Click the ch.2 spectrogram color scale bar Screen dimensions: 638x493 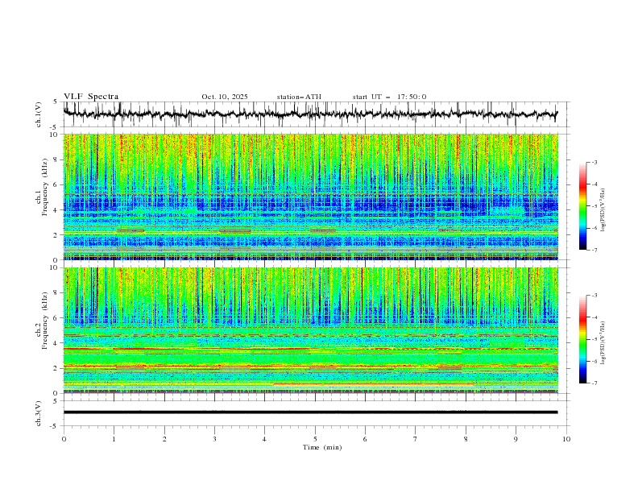(582, 339)
